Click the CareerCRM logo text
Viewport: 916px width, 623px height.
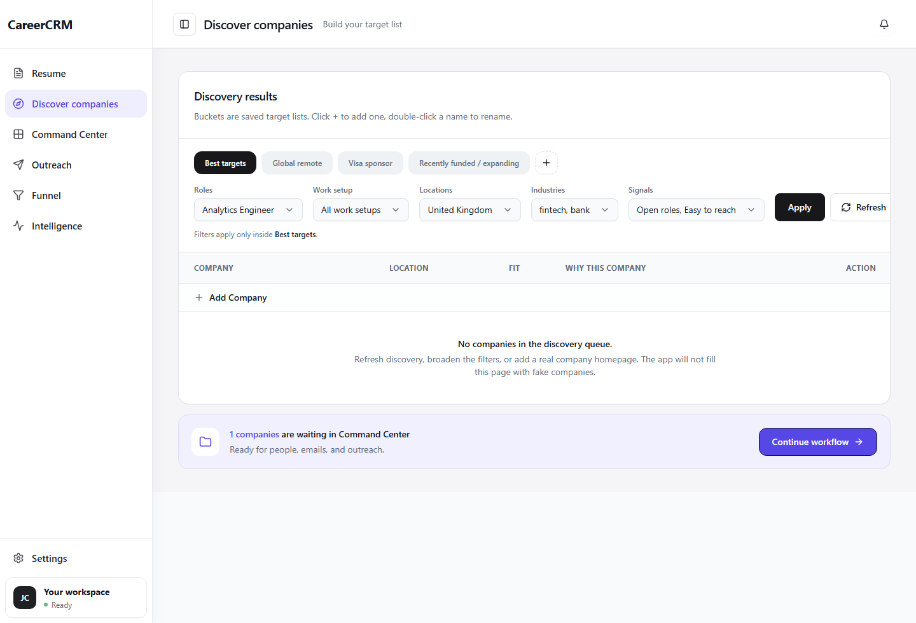tap(40, 25)
